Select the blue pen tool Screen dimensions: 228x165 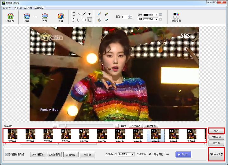[99, 14]
